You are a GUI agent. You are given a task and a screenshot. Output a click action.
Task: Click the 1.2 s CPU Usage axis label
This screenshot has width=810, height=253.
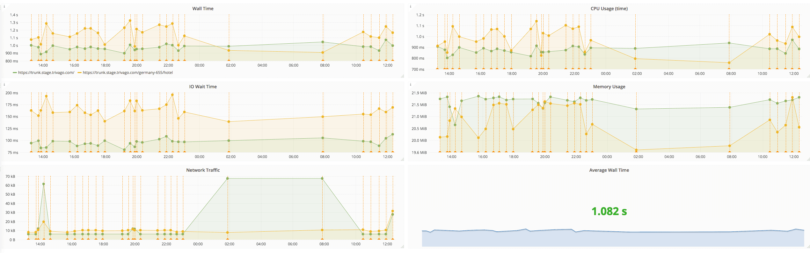[420, 15]
